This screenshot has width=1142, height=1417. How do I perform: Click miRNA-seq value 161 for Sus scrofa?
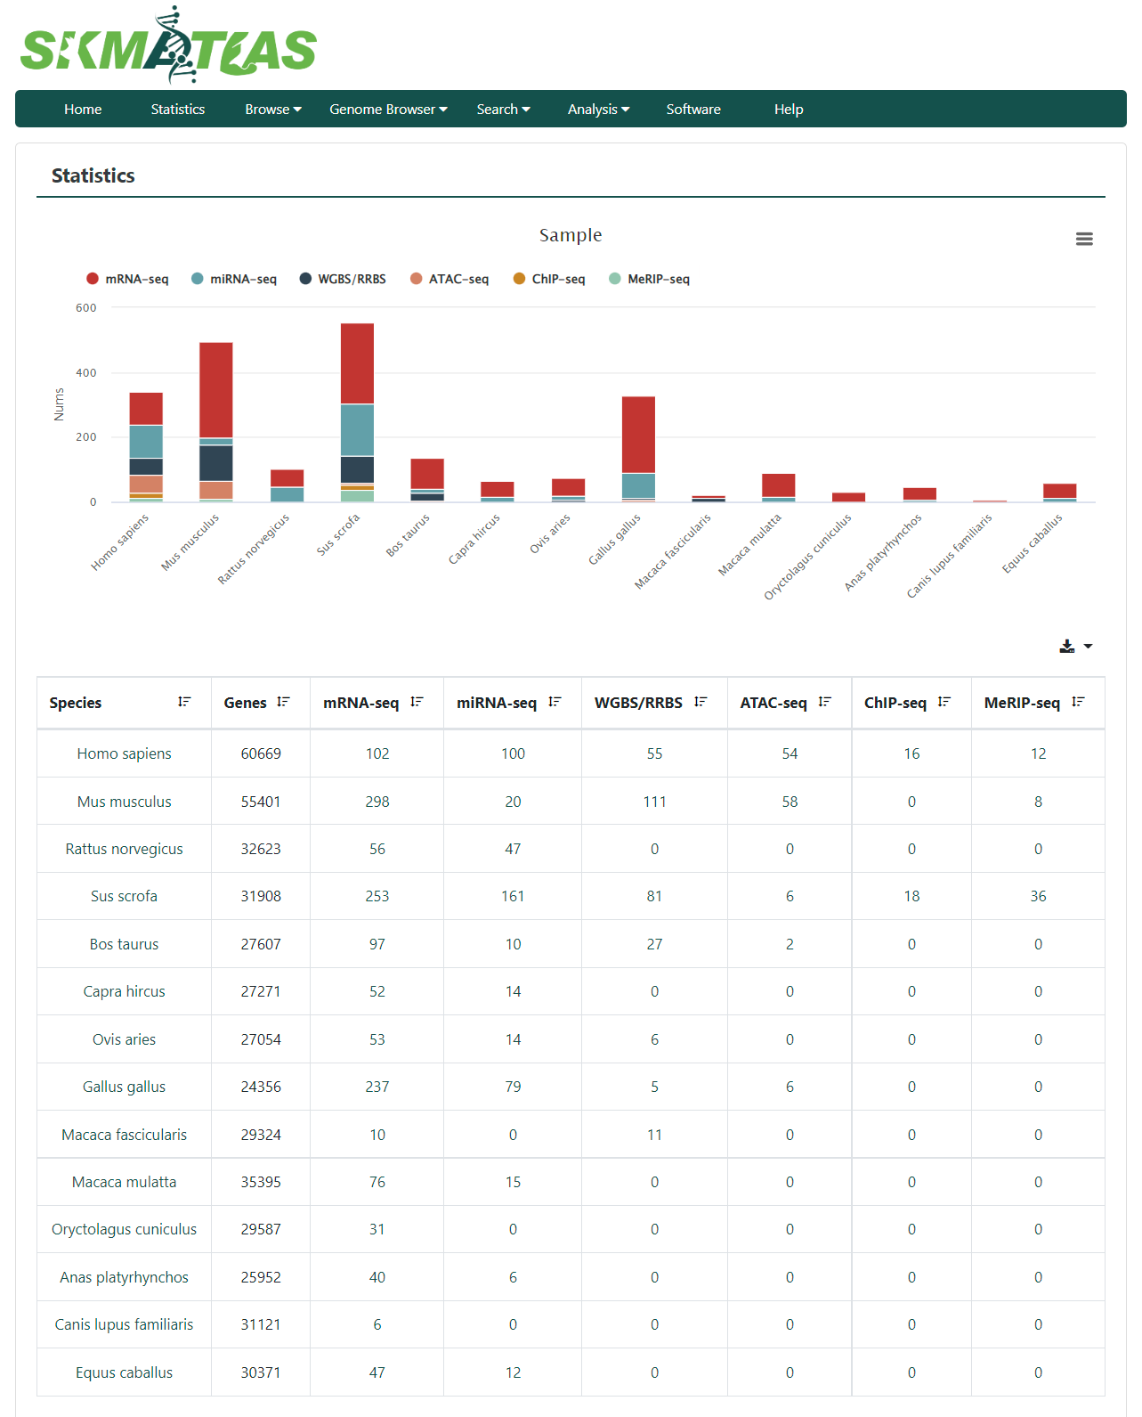[x=513, y=896]
